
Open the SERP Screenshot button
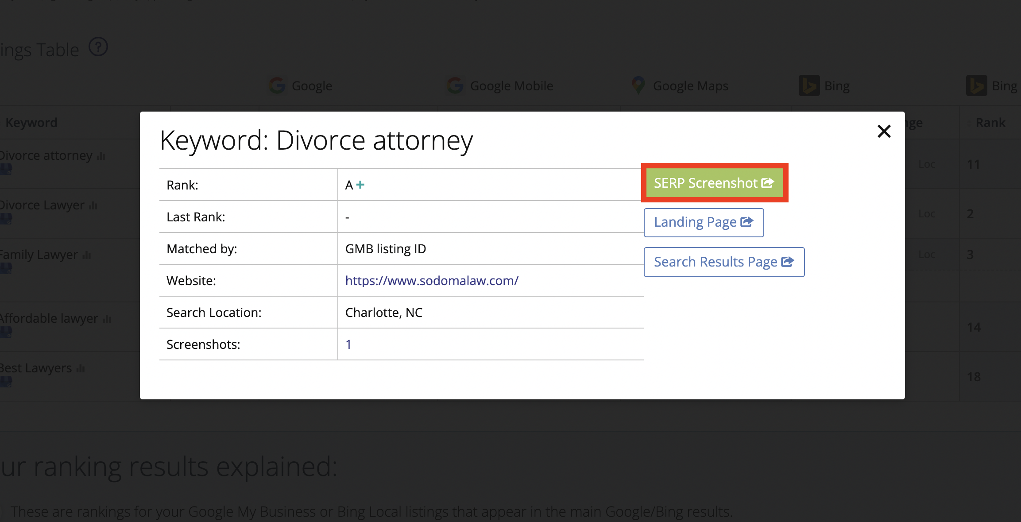point(714,183)
